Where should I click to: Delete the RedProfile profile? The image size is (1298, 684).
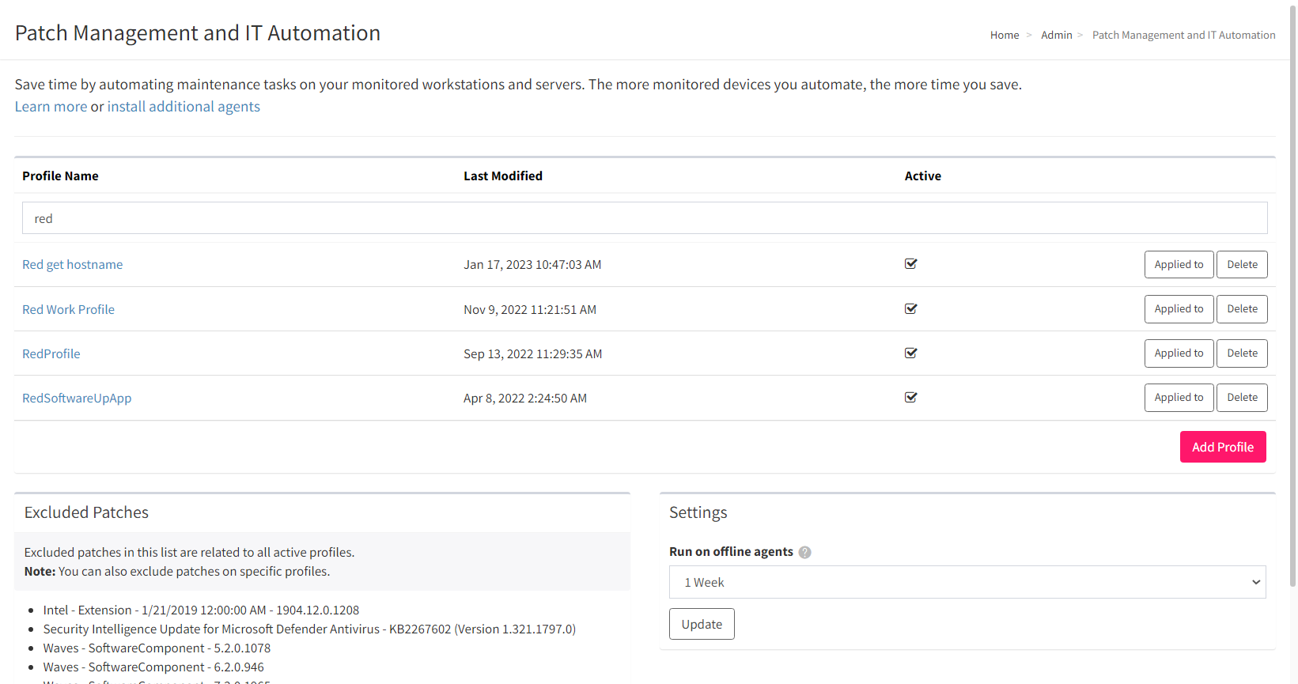(1242, 353)
